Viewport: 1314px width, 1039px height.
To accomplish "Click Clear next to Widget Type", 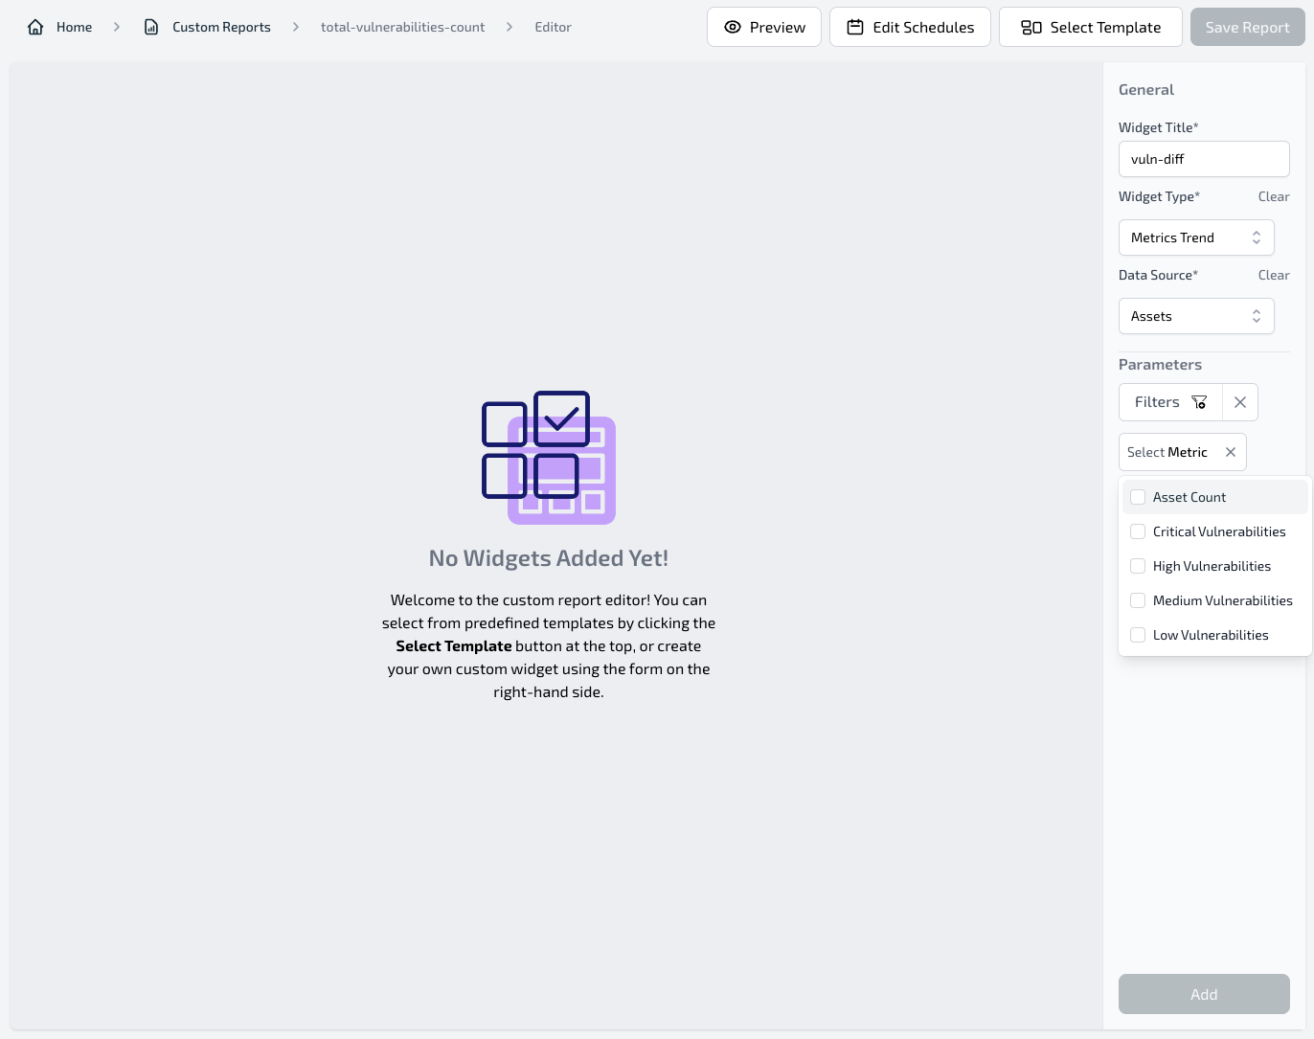I will pos(1273,196).
